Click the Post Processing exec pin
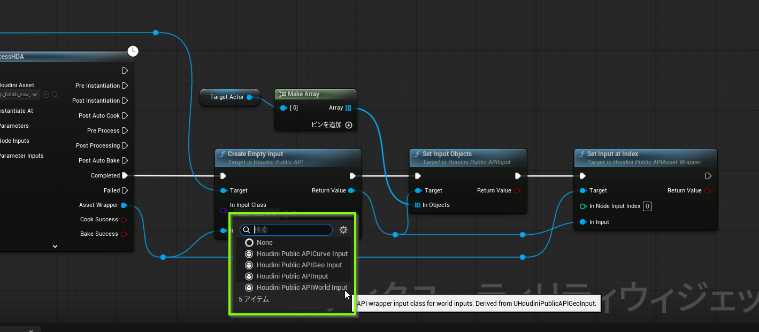 [125, 145]
